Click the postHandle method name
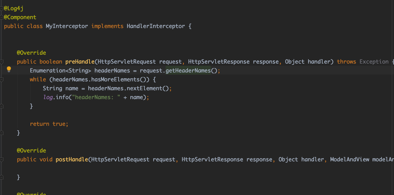The height and width of the screenshot is (195, 394). (x=72, y=159)
